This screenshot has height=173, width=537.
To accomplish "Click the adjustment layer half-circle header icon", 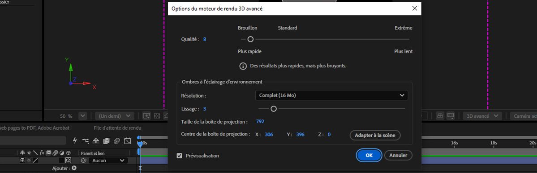I will [x=62, y=153].
